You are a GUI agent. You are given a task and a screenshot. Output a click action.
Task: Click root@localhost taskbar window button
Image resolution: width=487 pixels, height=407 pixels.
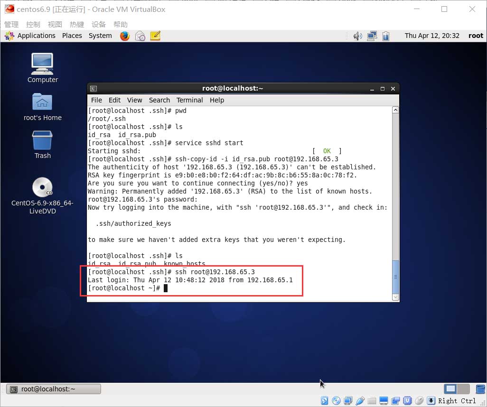pyautogui.click(x=54, y=389)
